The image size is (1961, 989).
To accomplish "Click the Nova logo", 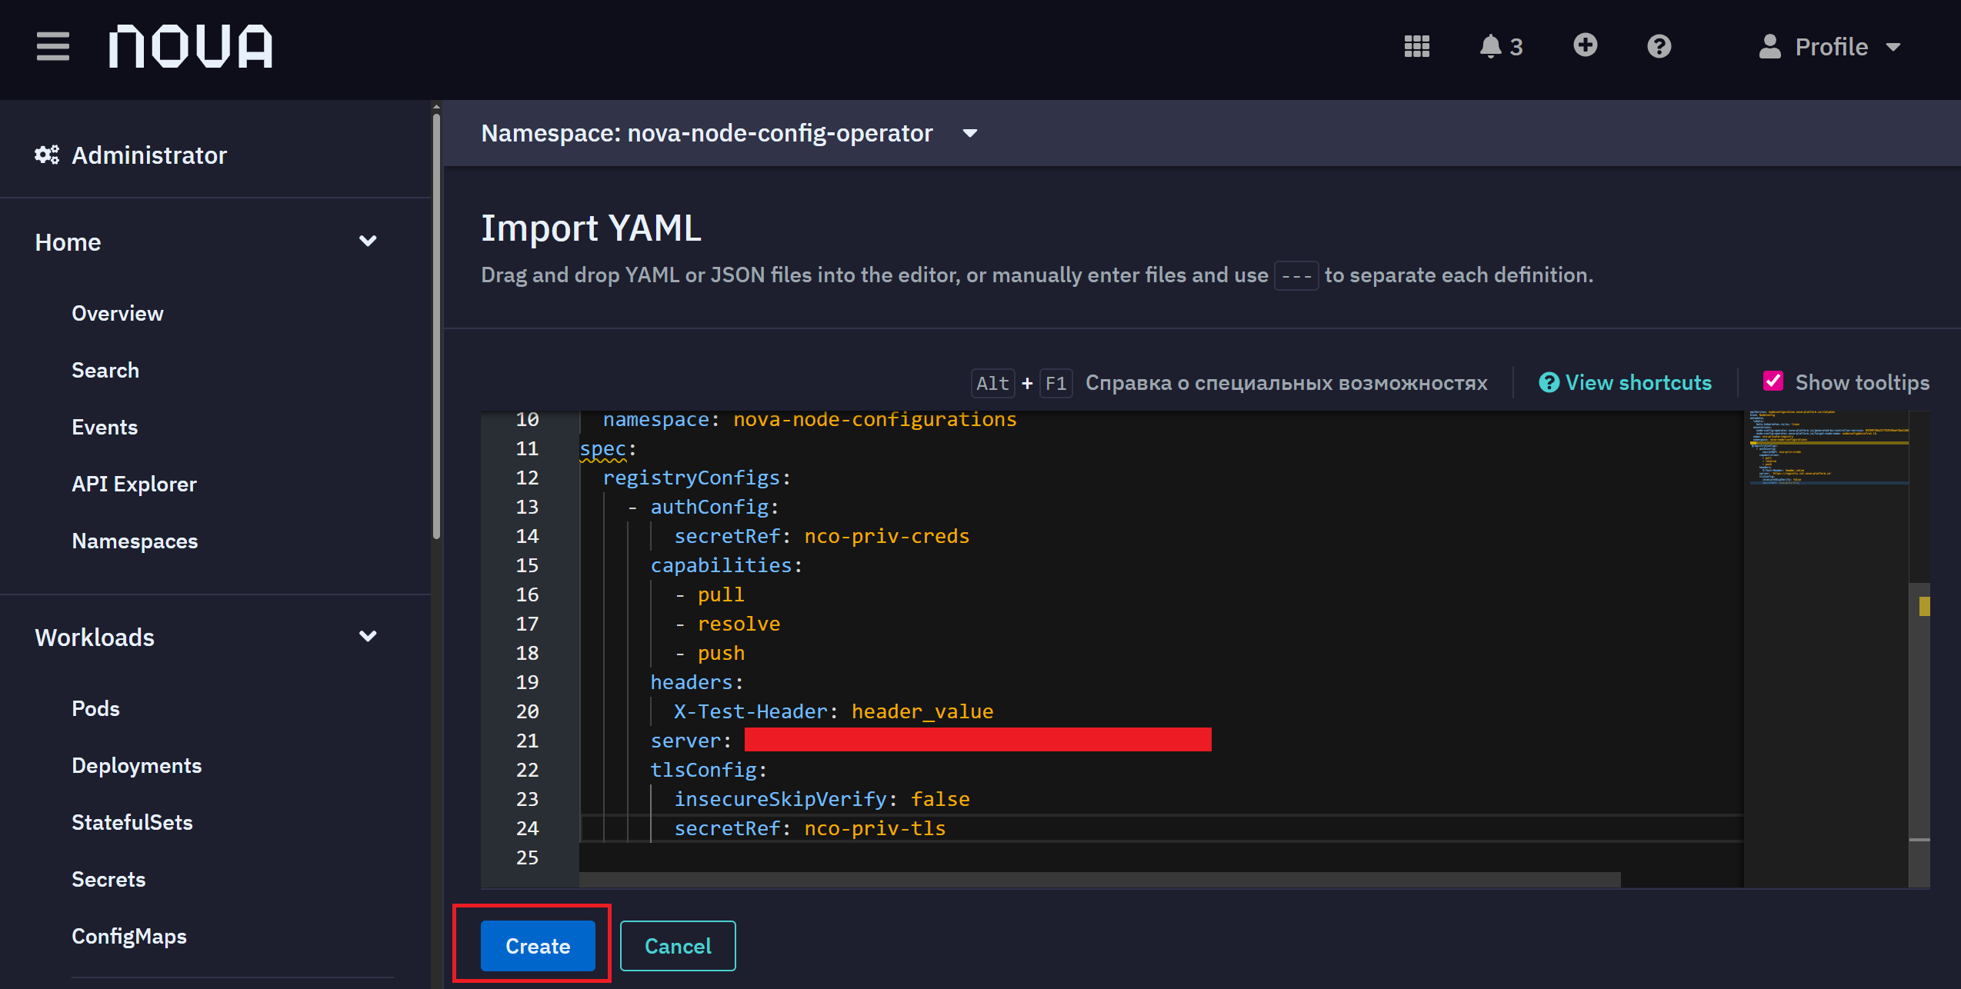I will tap(191, 46).
